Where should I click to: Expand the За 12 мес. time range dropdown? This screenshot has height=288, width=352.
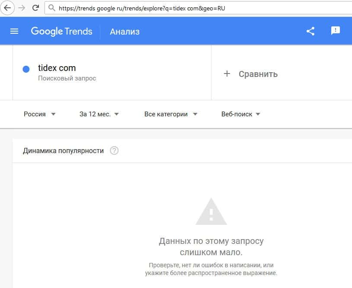click(99, 114)
